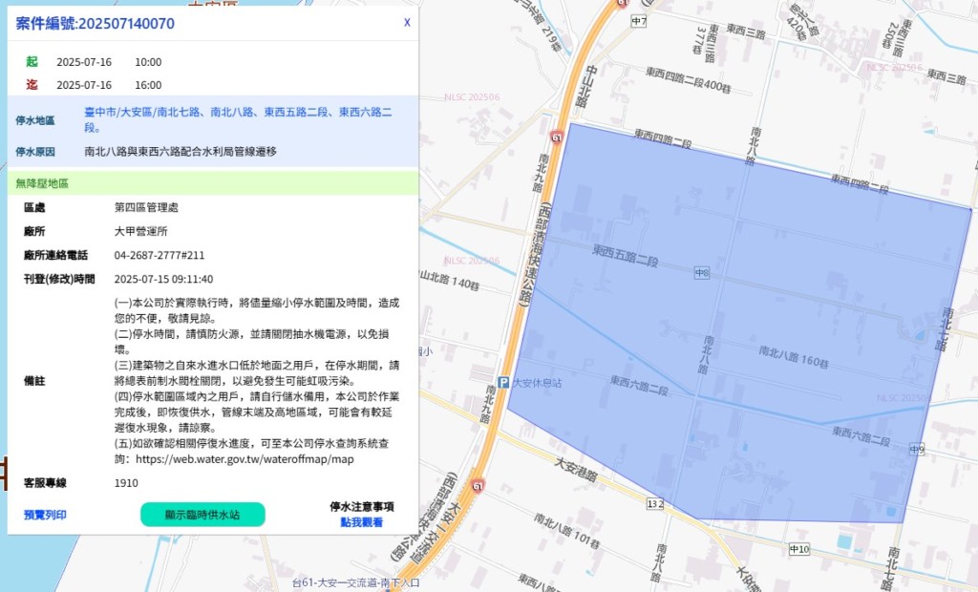Click the 中9 road badge
Screen dimensions: 978x592
(x=916, y=449)
